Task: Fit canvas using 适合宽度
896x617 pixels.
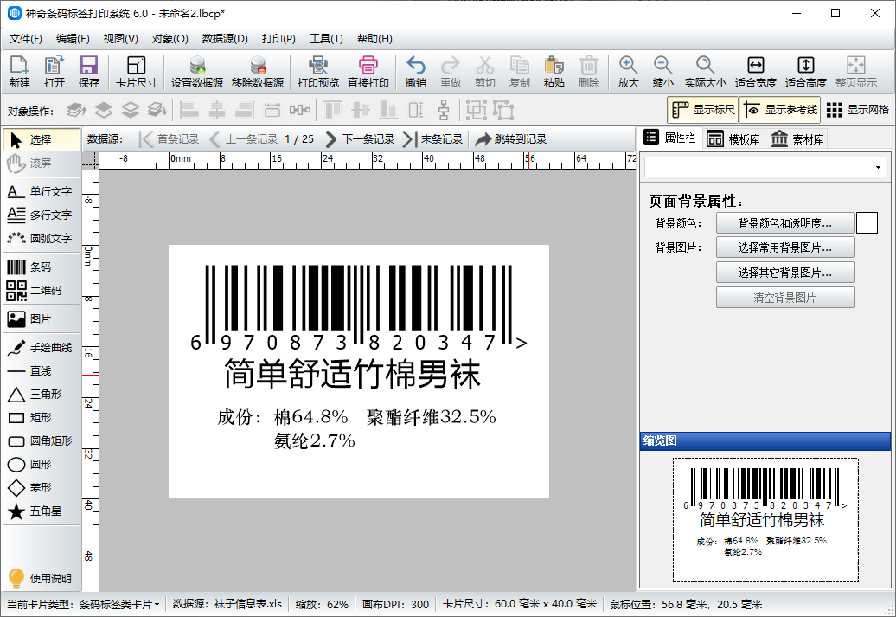Action: [755, 72]
